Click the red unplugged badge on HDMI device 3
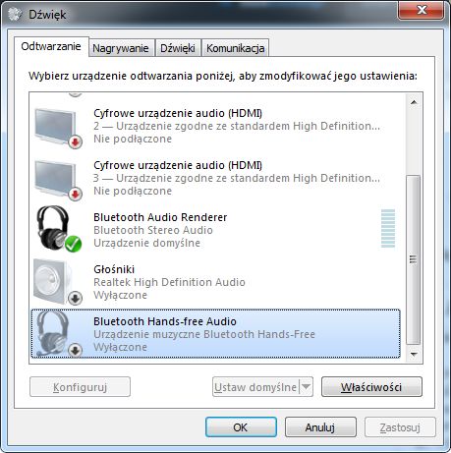The image size is (451, 453). pos(75,194)
